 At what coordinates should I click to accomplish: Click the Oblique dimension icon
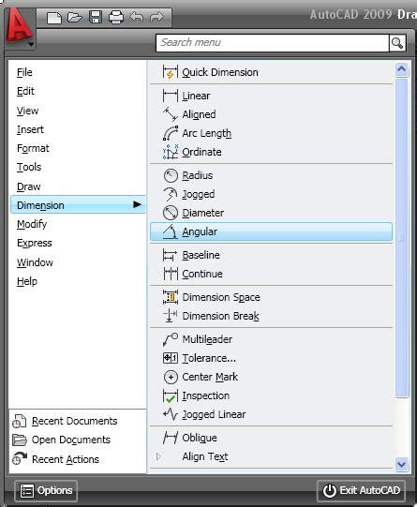(170, 438)
